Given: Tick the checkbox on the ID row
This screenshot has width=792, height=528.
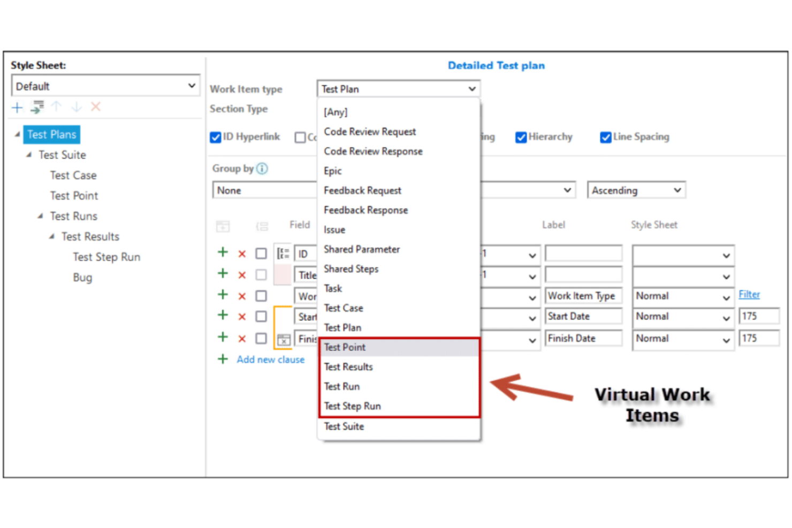Looking at the screenshot, I should click(x=261, y=254).
